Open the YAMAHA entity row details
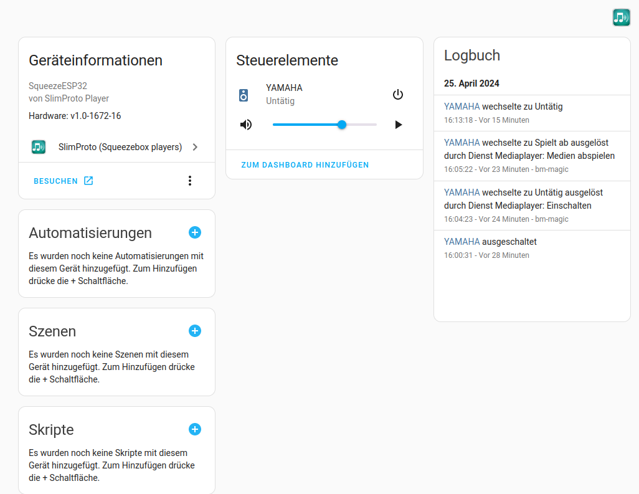Viewport: 639px width, 494px height. pyautogui.click(x=284, y=94)
